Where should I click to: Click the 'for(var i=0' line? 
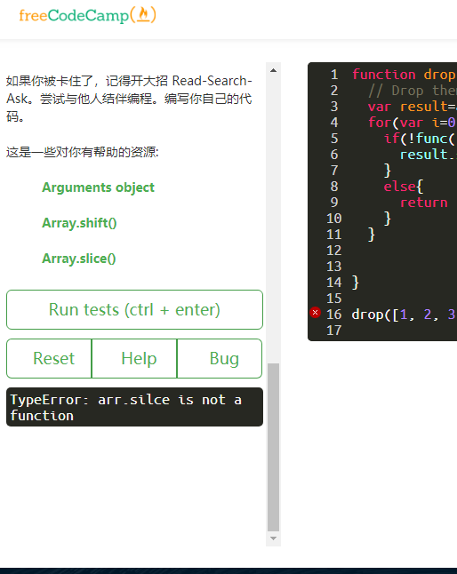tap(412, 123)
